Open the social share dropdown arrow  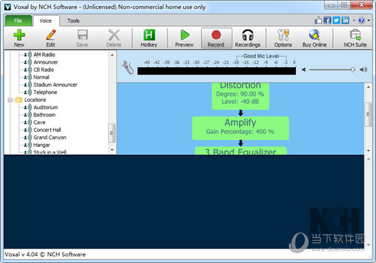click(354, 20)
